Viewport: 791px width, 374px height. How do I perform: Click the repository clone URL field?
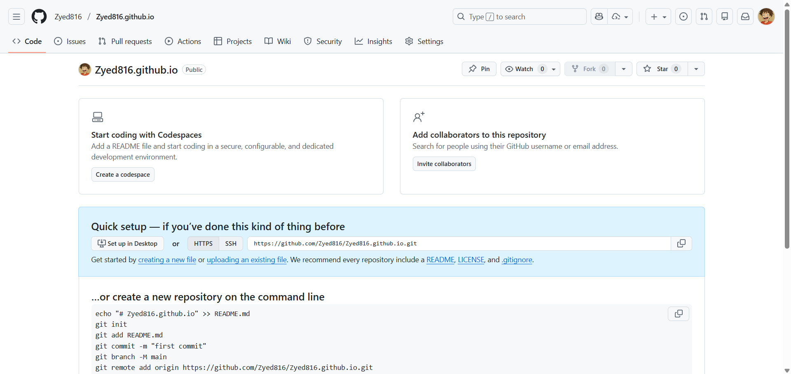point(459,244)
